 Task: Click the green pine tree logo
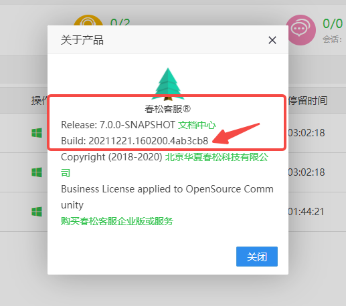point(168,84)
